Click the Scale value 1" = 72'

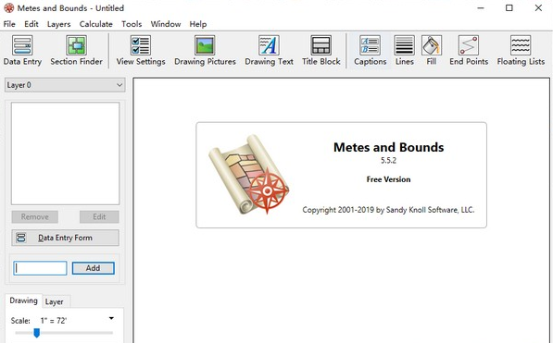coord(53,321)
